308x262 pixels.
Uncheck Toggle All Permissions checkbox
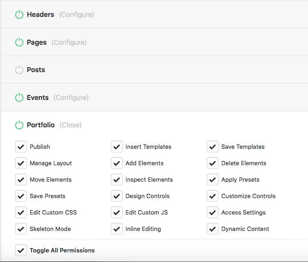pyautogui.click(x=21, y=250)
